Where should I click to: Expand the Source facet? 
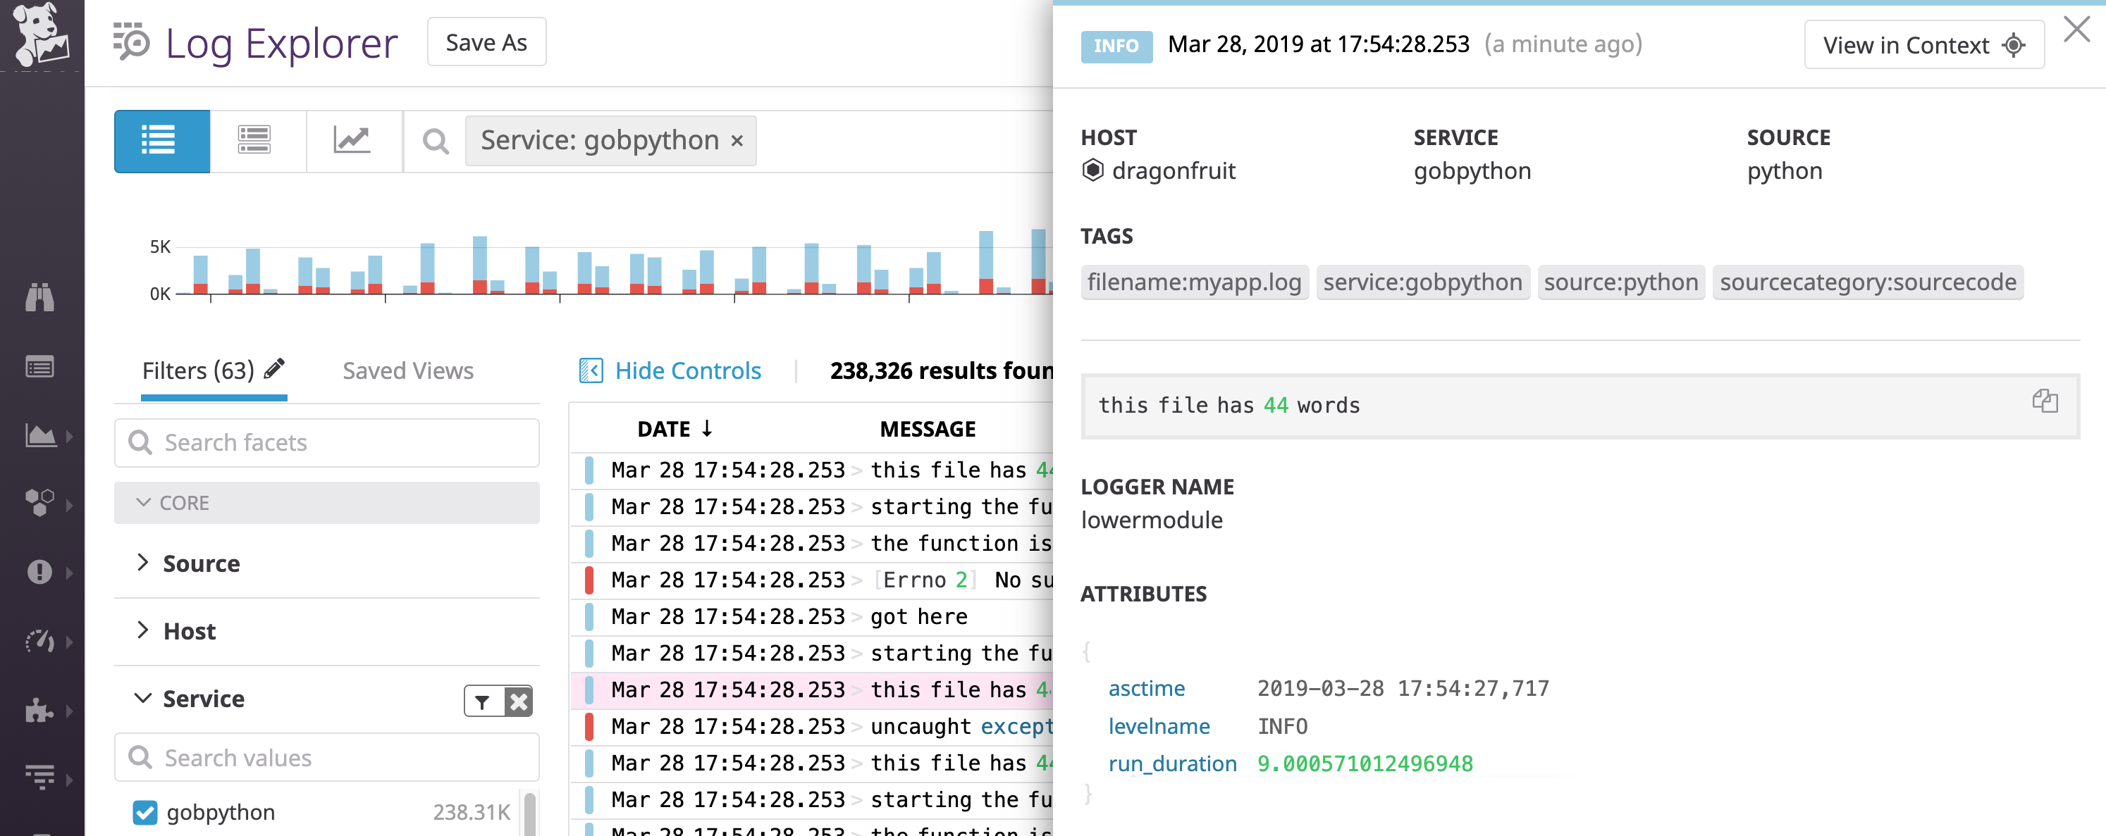(x=143, y=563)
